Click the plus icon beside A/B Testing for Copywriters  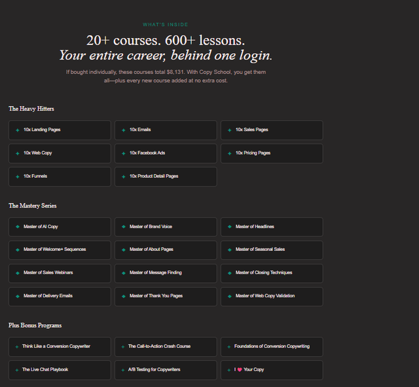coord(123,370)
